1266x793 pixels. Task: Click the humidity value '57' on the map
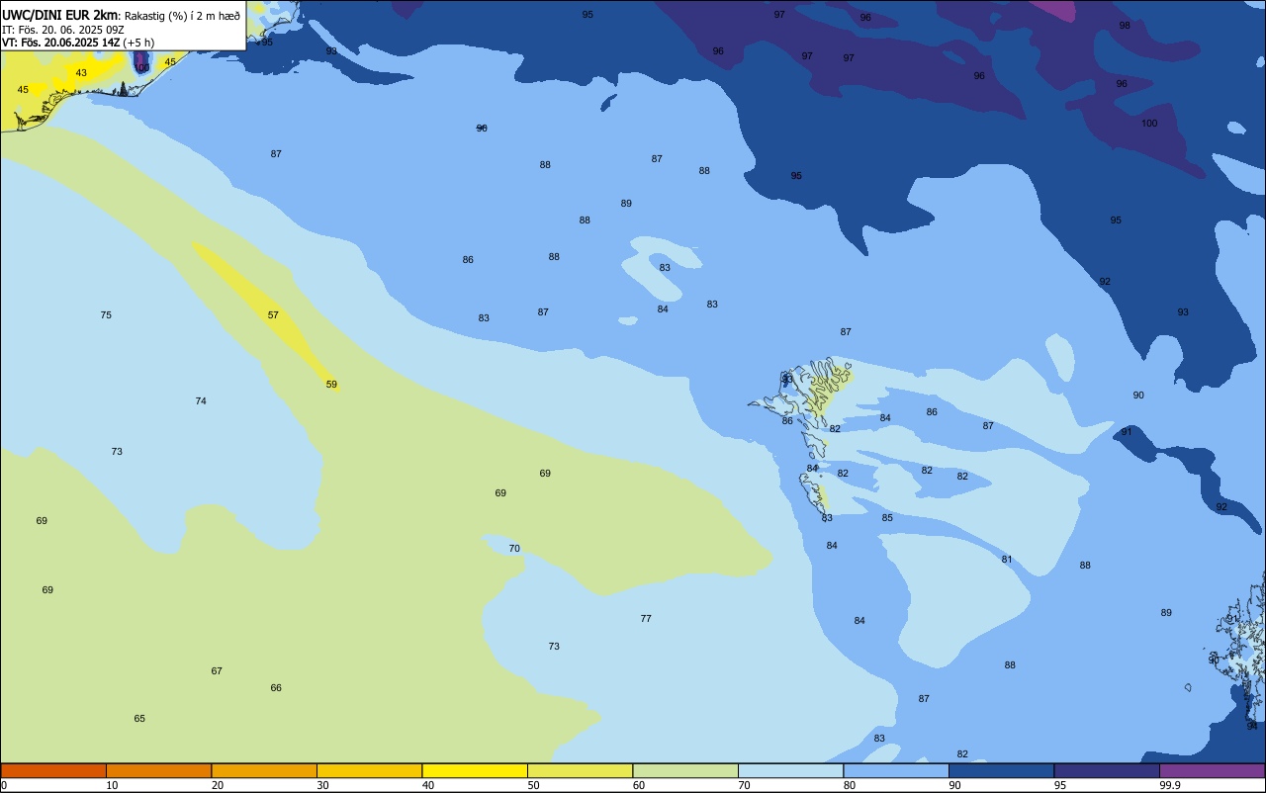pos(273,315)
